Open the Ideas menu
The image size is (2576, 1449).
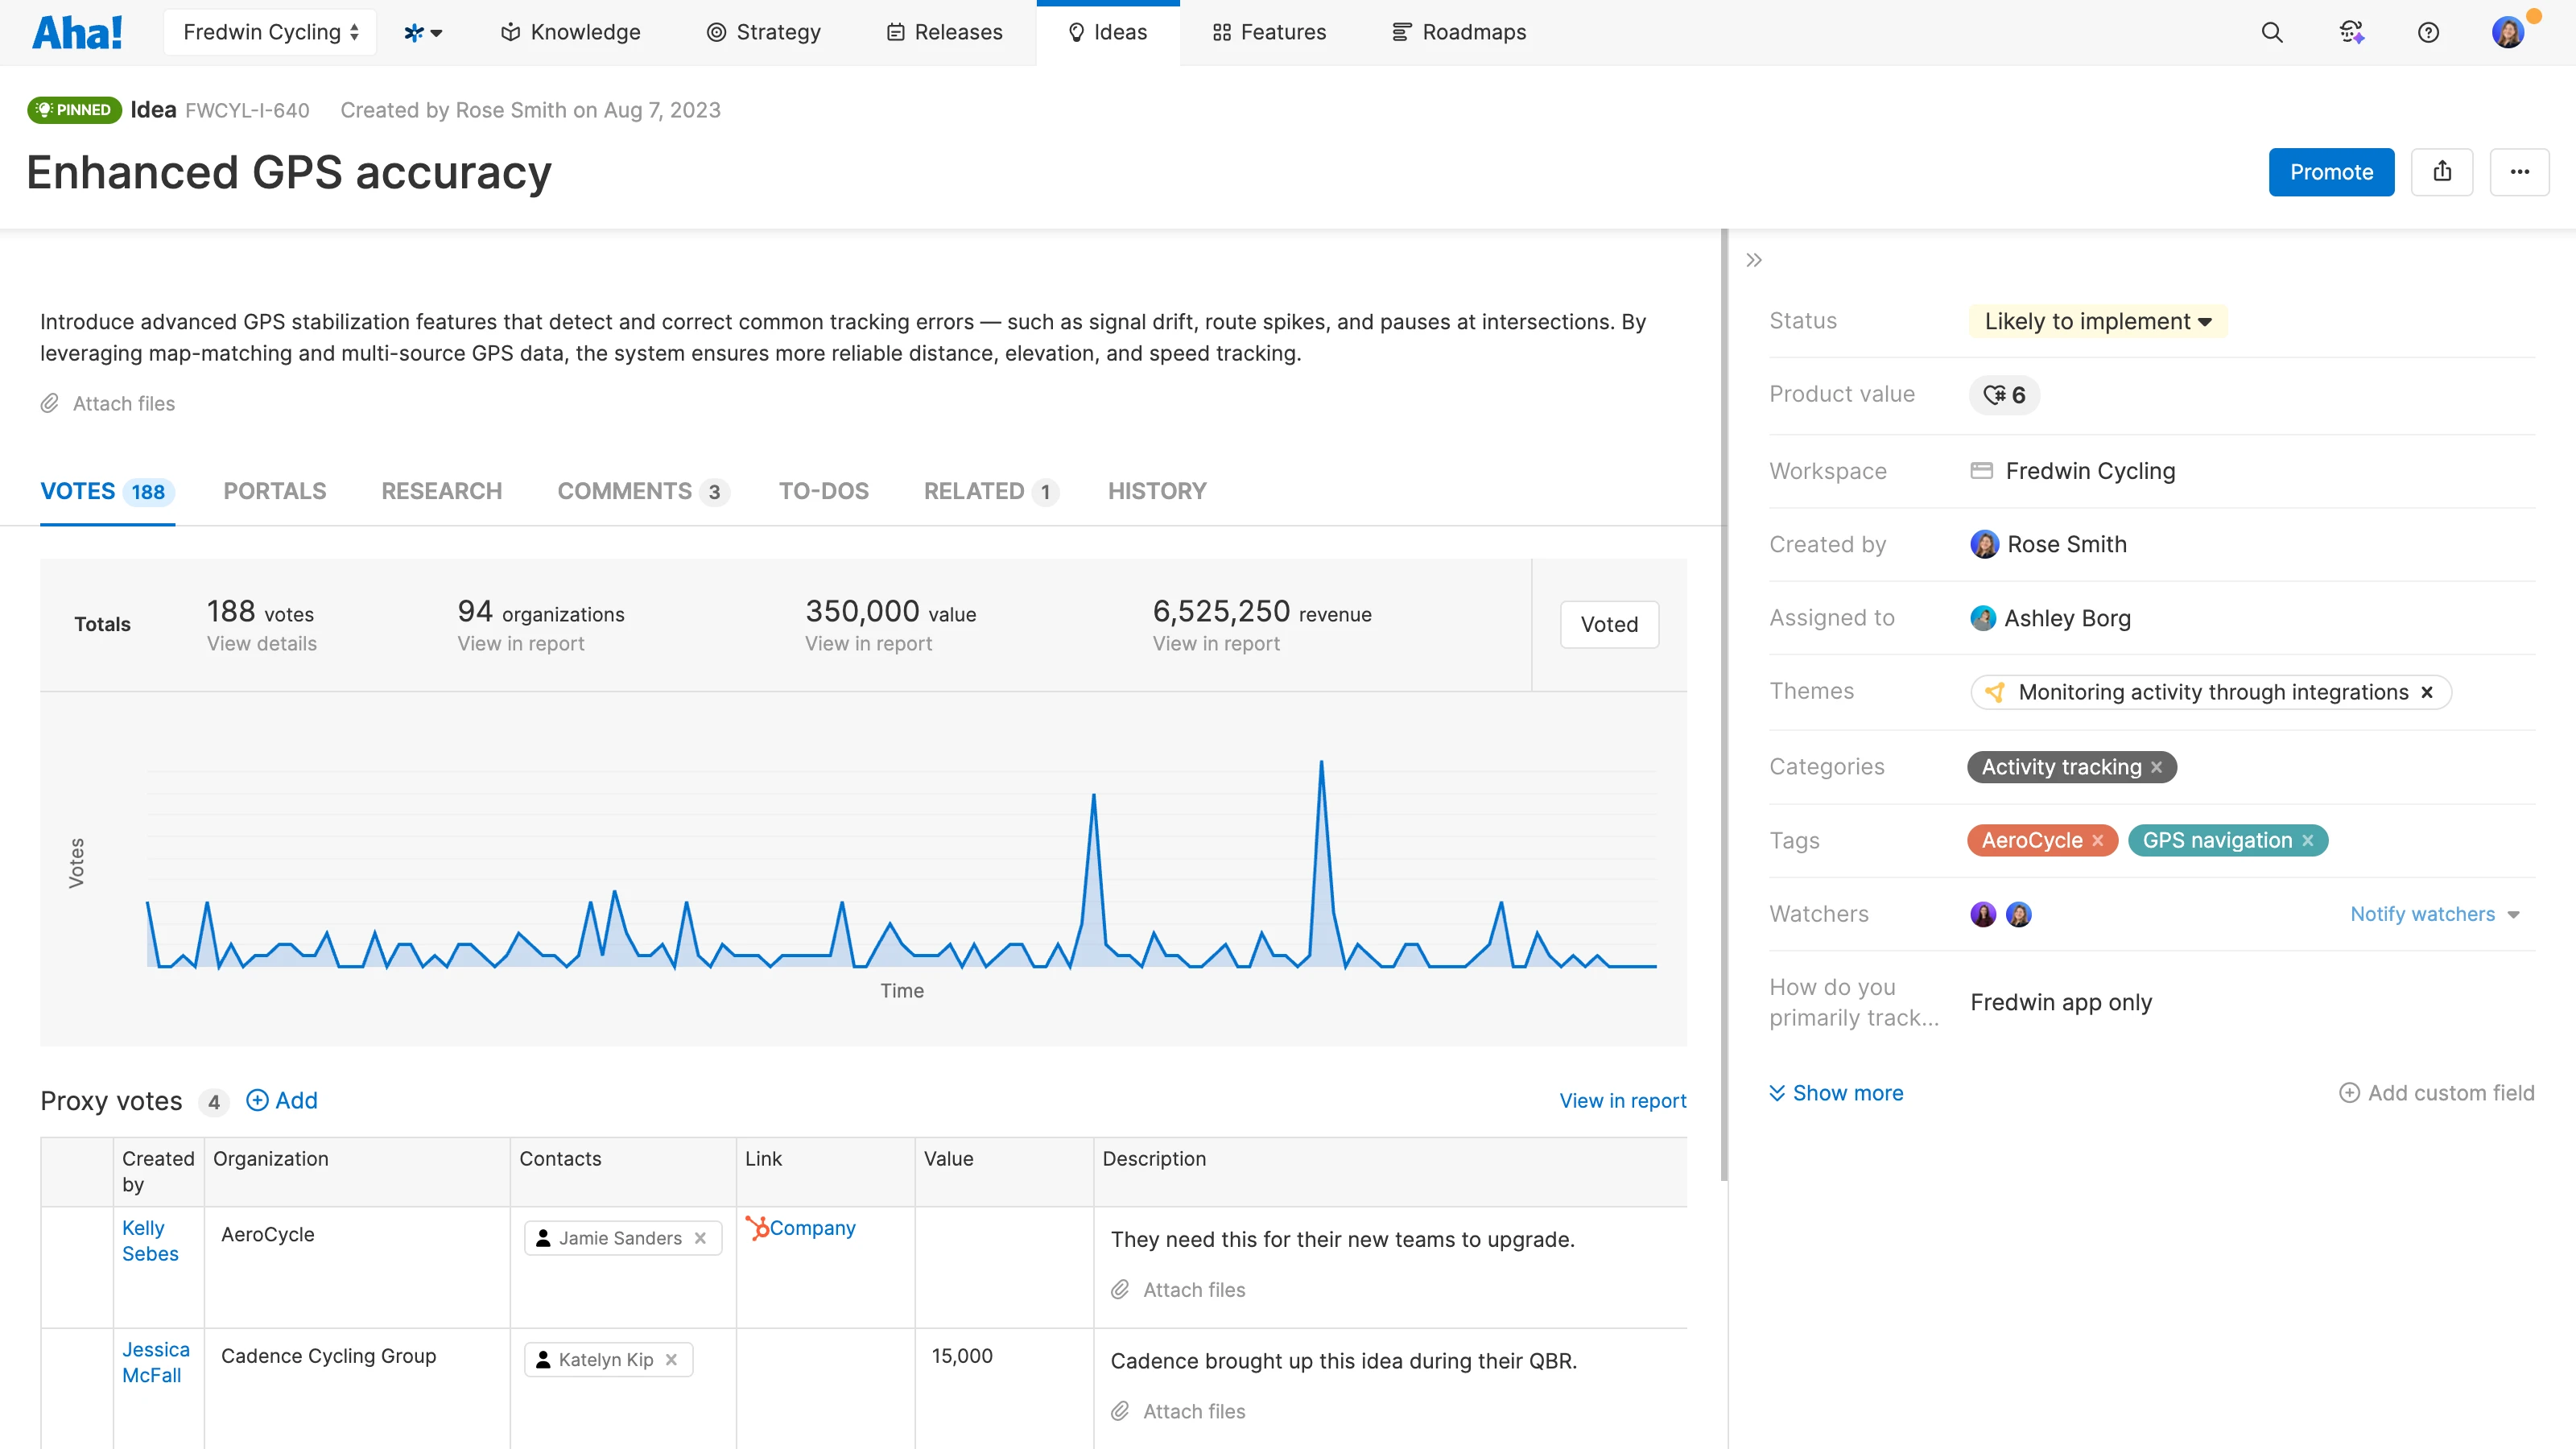click(1107, 32)
